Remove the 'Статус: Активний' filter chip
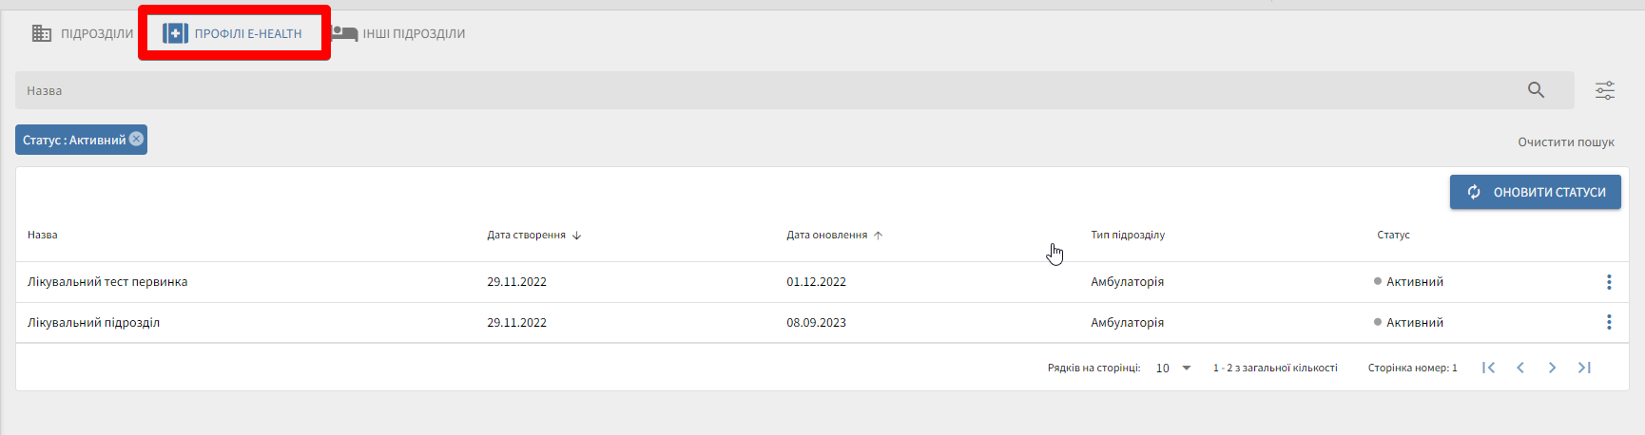This screenshot has height=435, width=1645. 137,139
